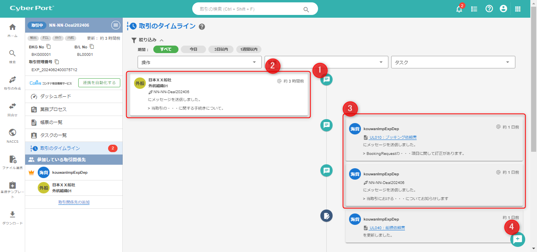
Task: Open the user account profile icon
Action: (x=503, y=9)
